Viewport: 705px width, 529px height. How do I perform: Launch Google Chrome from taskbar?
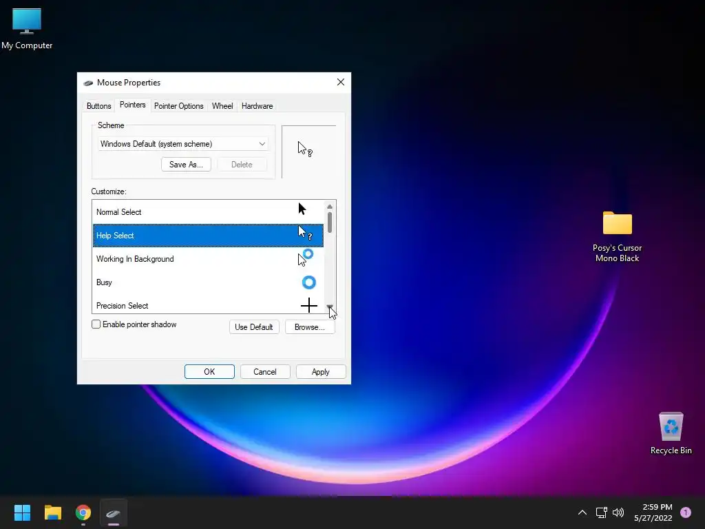coord(83,512)
